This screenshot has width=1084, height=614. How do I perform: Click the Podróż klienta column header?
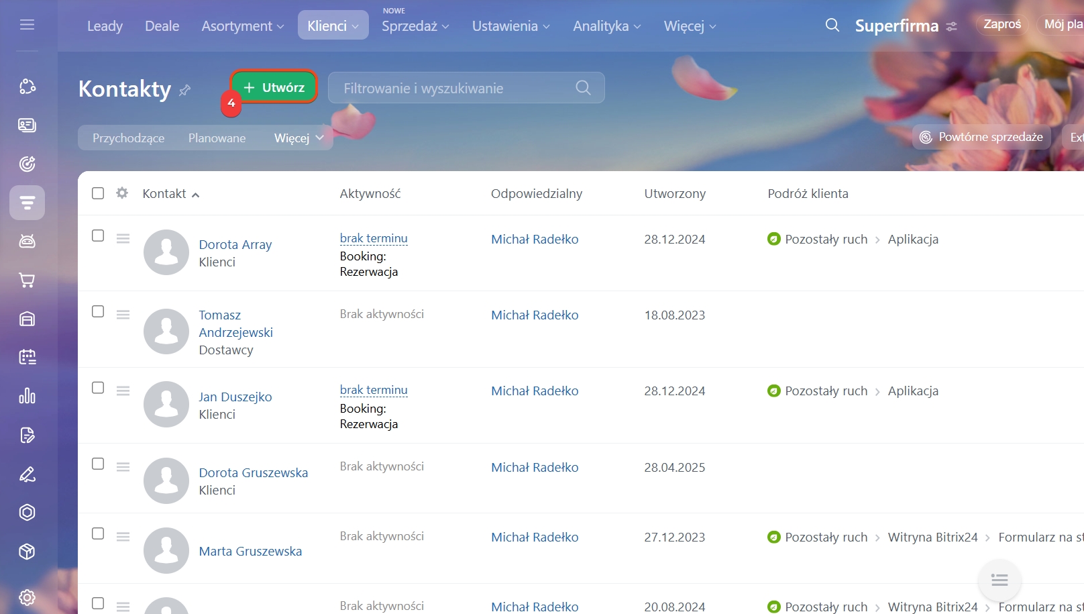(808, 193)
